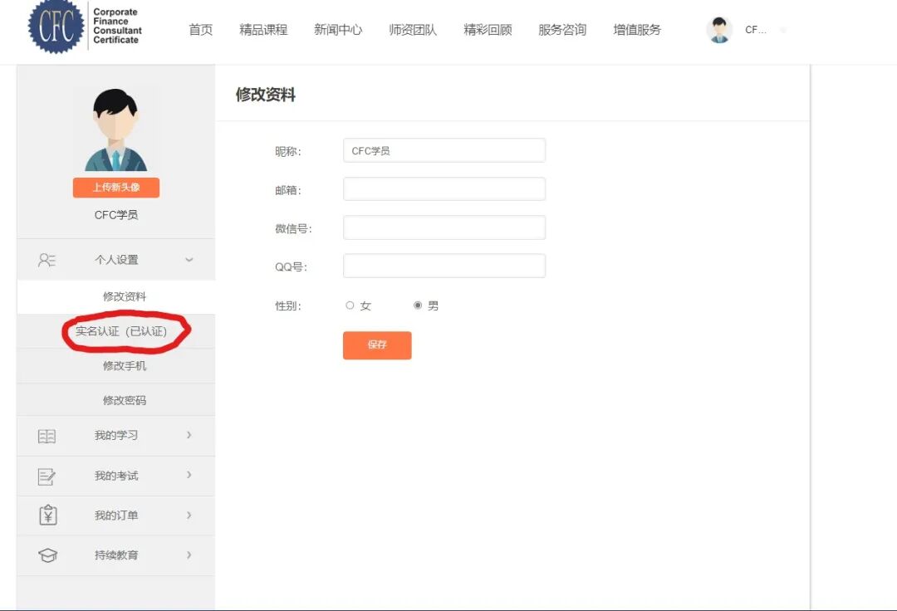Click the large profile avatar picture
The width and height of the screenshot is (897, 611).
point(116,130)
